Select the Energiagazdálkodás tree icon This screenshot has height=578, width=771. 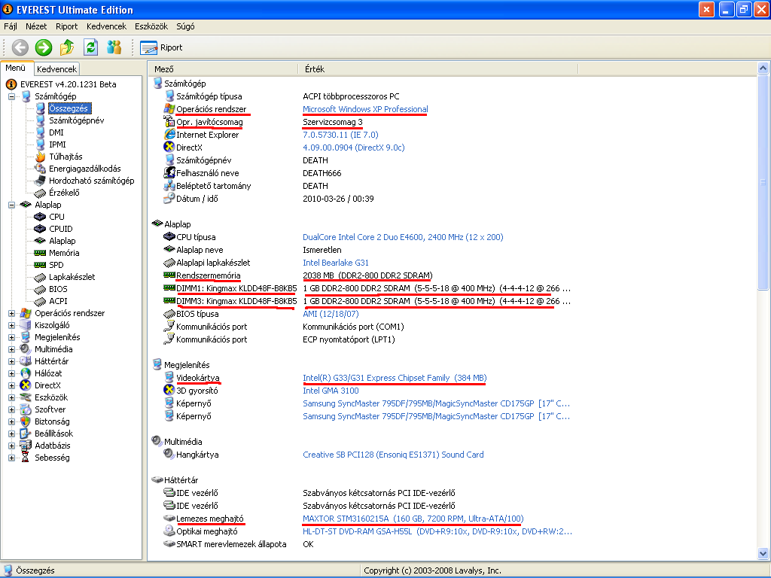(x=41, y=169)
